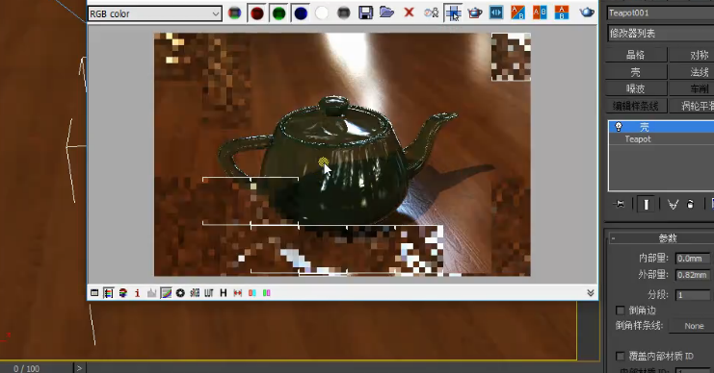Click the 法线 modifier button
The image size is (714, 373).
(692, 72)
